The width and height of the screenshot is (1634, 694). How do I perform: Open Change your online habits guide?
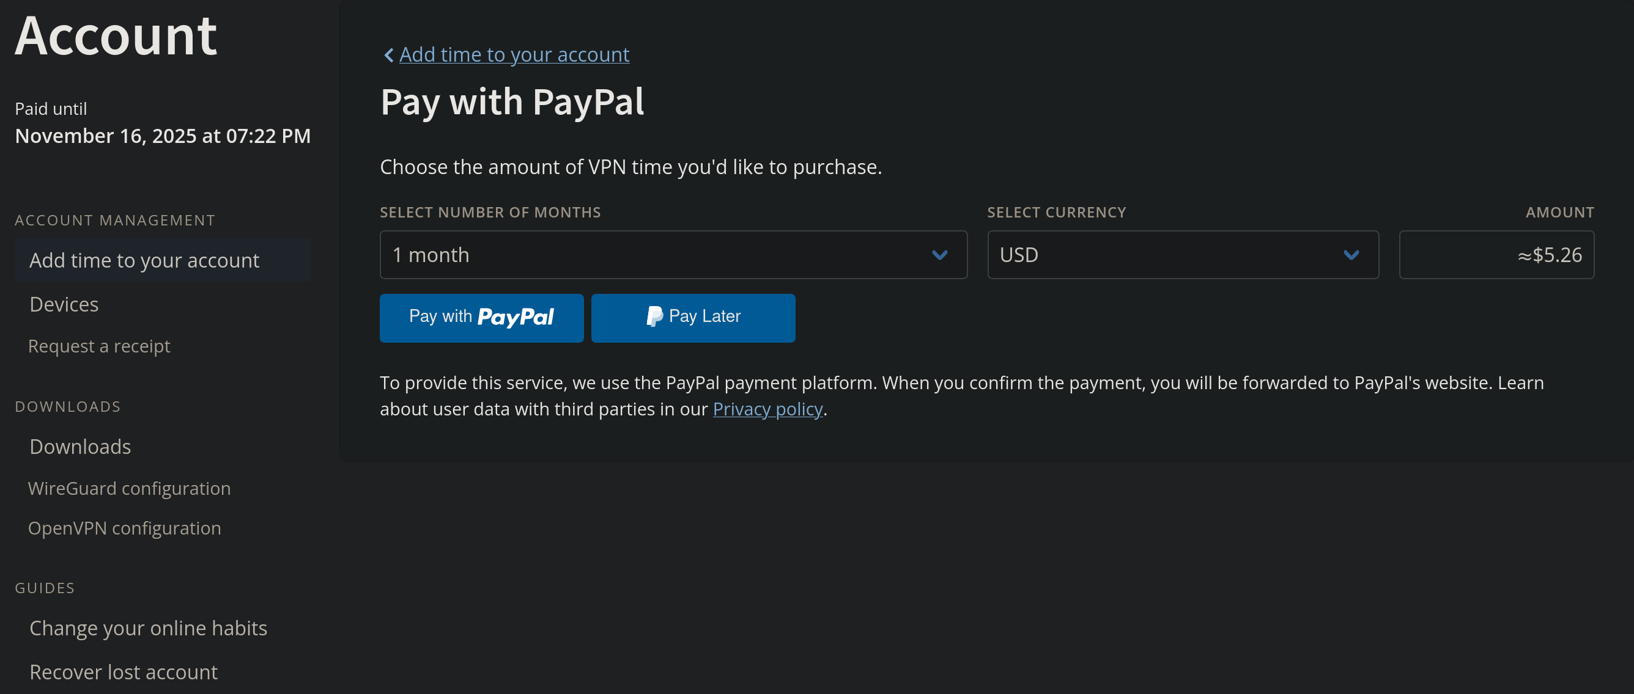coord(149,628)
